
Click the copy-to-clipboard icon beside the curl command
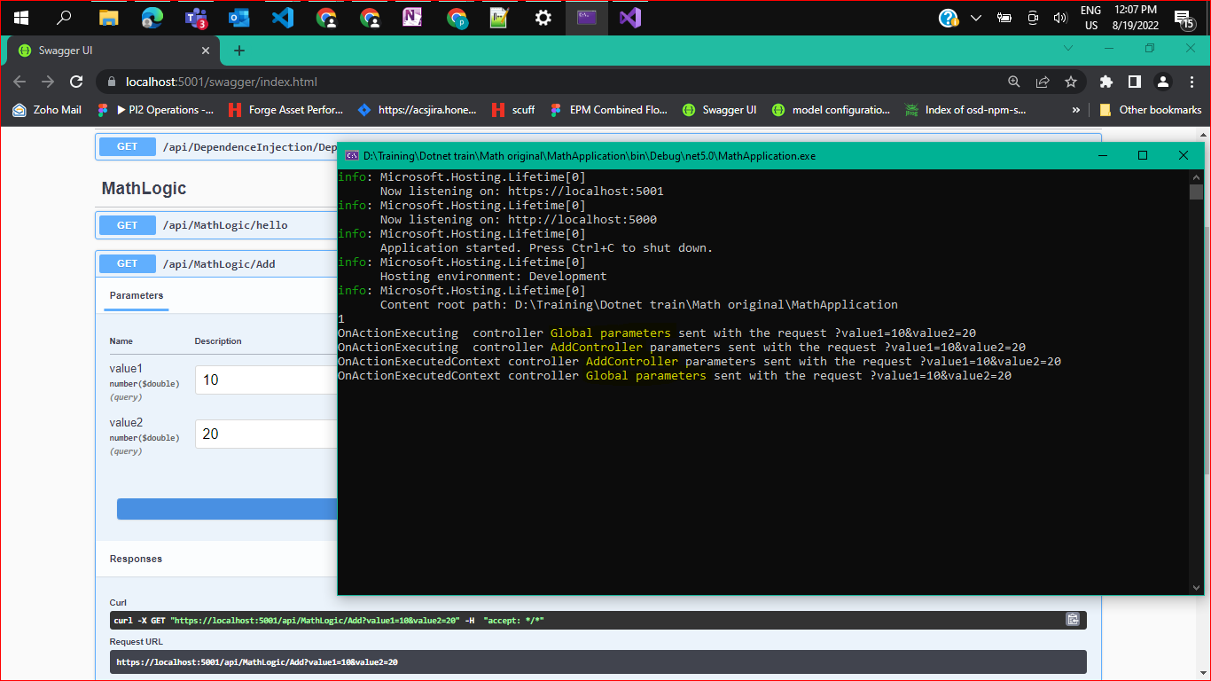(1073, 620)
